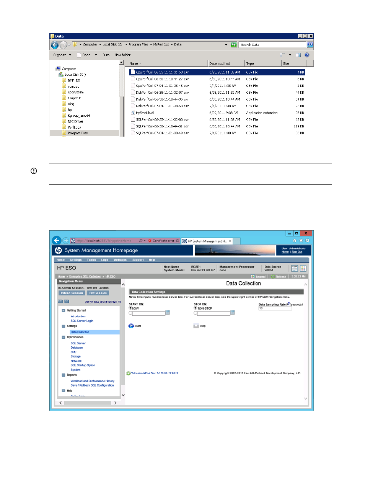Viewport: 365px width, 486px height.
Task: Click browser forward arrow button
Action: [66, 241]
